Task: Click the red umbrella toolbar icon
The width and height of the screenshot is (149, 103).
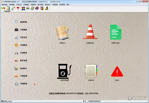Action: [x=18, y=8]
